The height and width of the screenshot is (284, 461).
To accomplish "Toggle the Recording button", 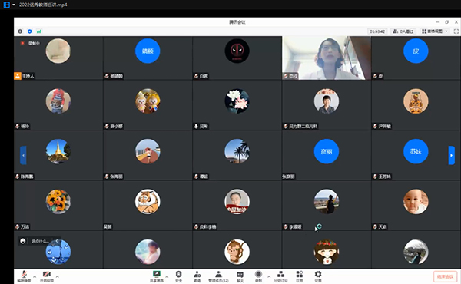I will click(258, 276).
